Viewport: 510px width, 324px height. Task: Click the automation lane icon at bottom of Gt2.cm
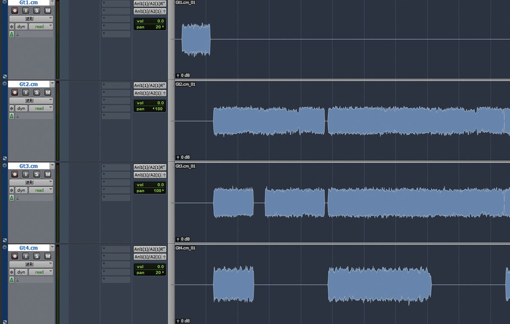4,159
